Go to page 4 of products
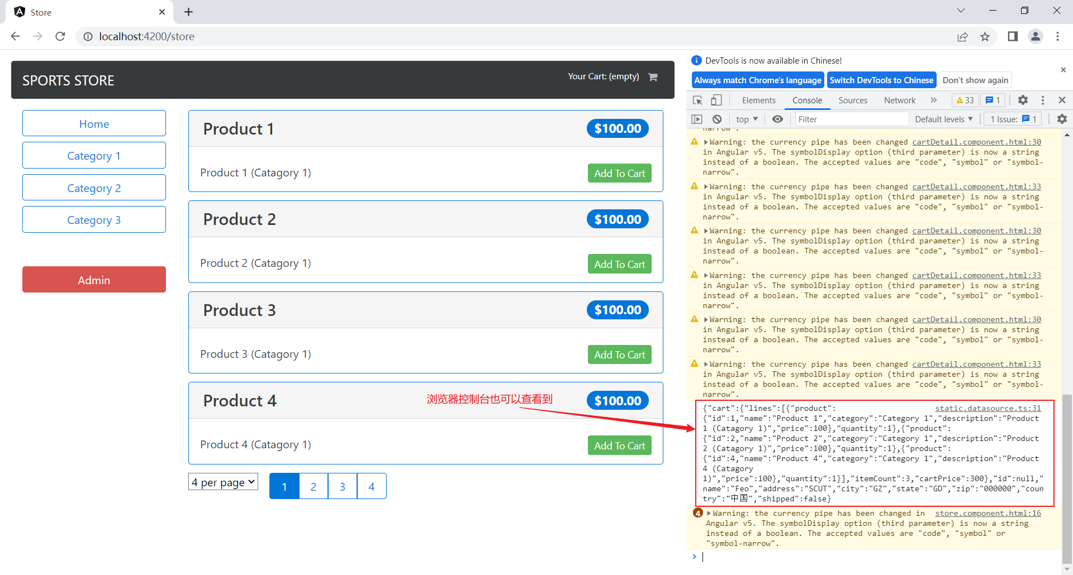This screenshot has height=575, width=1073. [372, 486]
